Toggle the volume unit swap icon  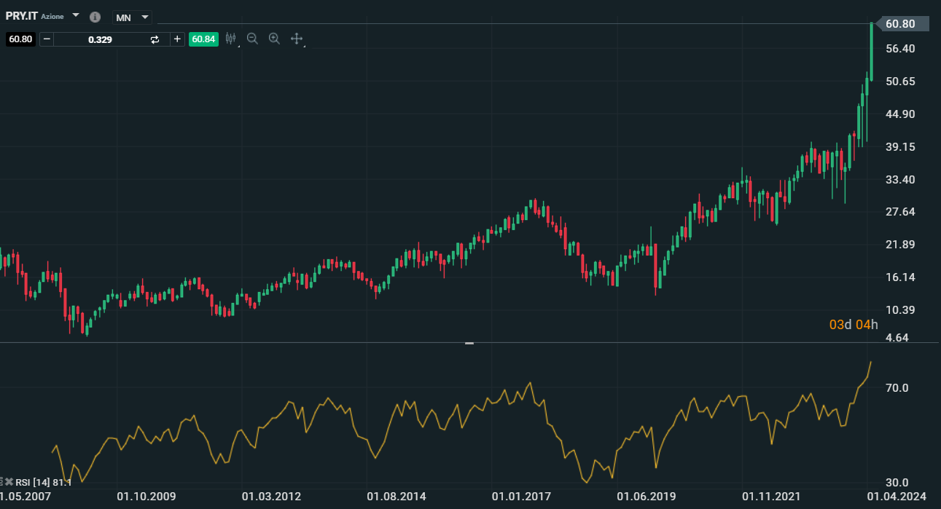(x=155, y=39)
